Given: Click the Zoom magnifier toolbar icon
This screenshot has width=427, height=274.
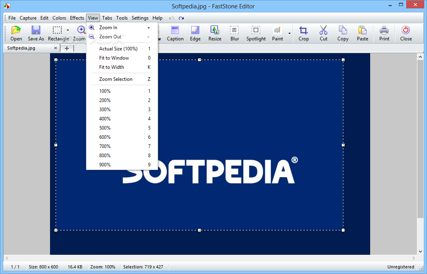Looking at the screenshot, I should (x=81, y=30).
